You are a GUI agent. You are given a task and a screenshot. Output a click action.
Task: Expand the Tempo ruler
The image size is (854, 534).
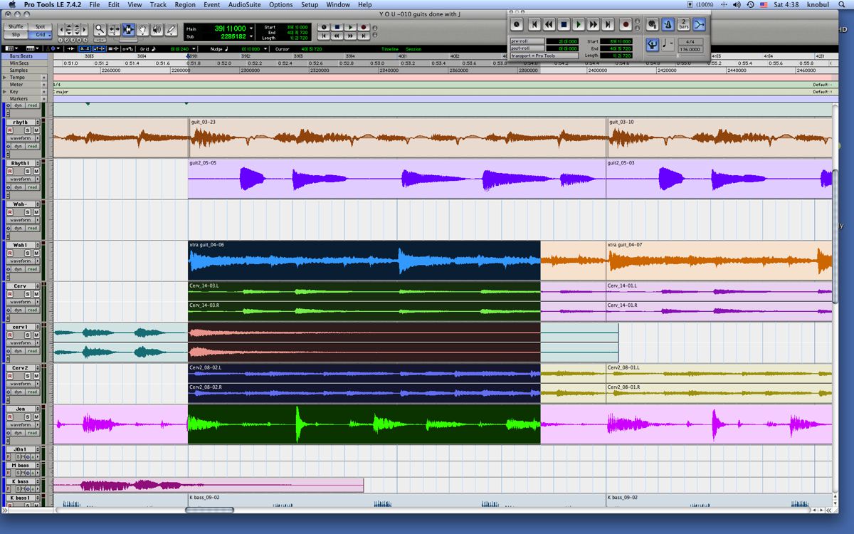click(5, 77)
